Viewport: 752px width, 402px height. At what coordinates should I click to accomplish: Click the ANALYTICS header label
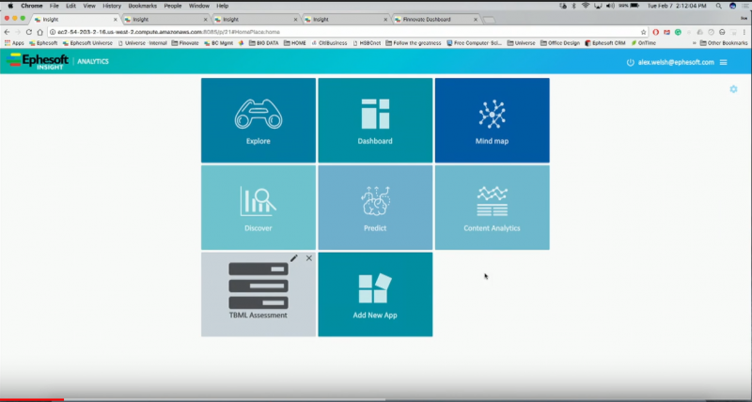point(93,61)
